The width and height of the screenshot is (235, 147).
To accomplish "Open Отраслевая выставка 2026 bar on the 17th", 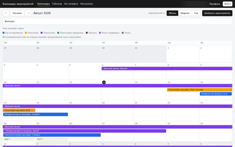I will click(x=19, y=110).
